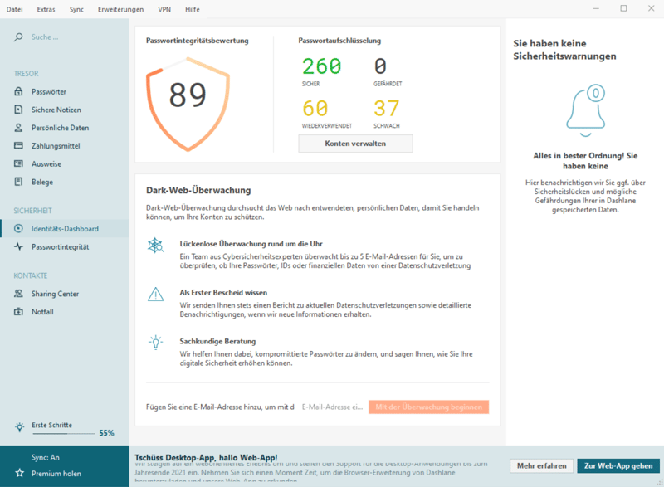Open the Erweiterungen menu
This screenshot has height=487, width=664.
click(120, 9)
